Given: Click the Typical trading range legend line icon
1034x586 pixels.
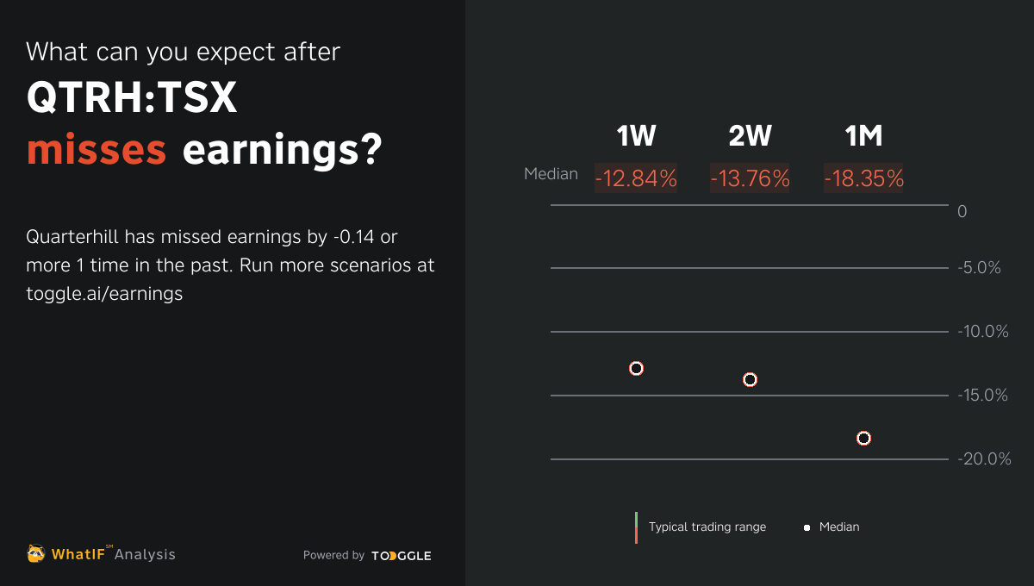Looking at the screenshot, I should pos(636,527).
